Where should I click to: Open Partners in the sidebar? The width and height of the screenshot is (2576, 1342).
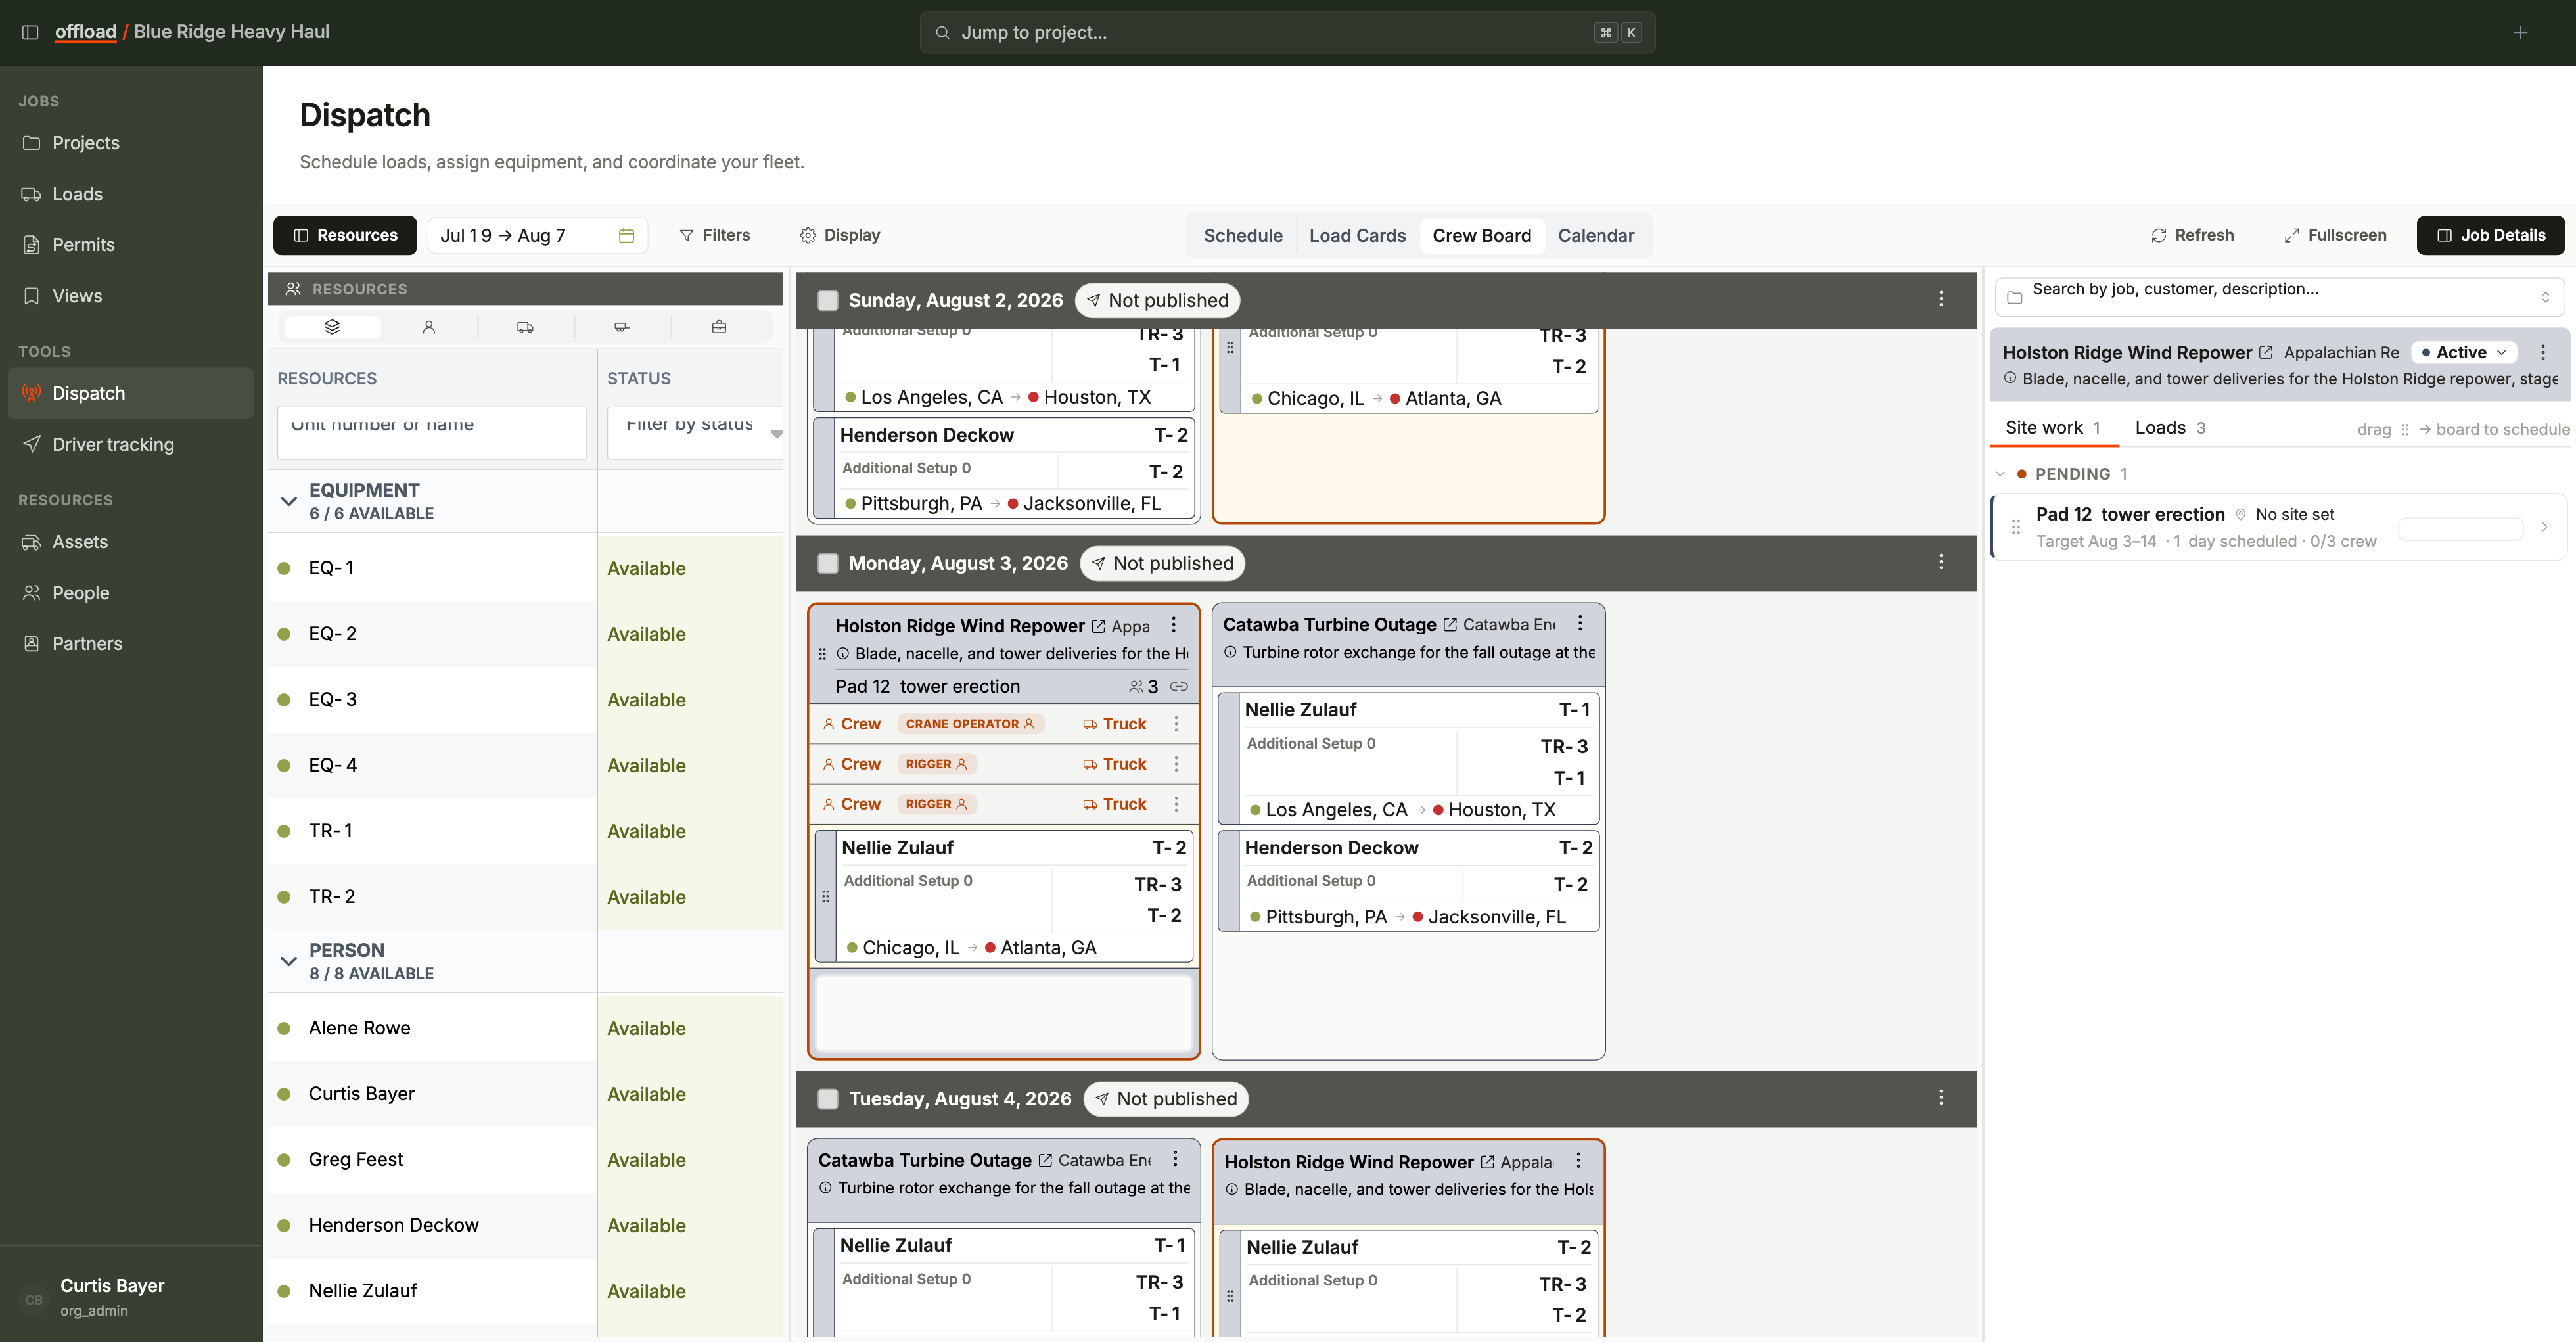point(131,644)
